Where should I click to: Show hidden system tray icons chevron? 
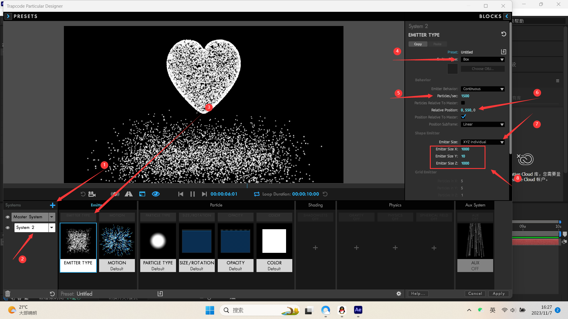(469, 310)
